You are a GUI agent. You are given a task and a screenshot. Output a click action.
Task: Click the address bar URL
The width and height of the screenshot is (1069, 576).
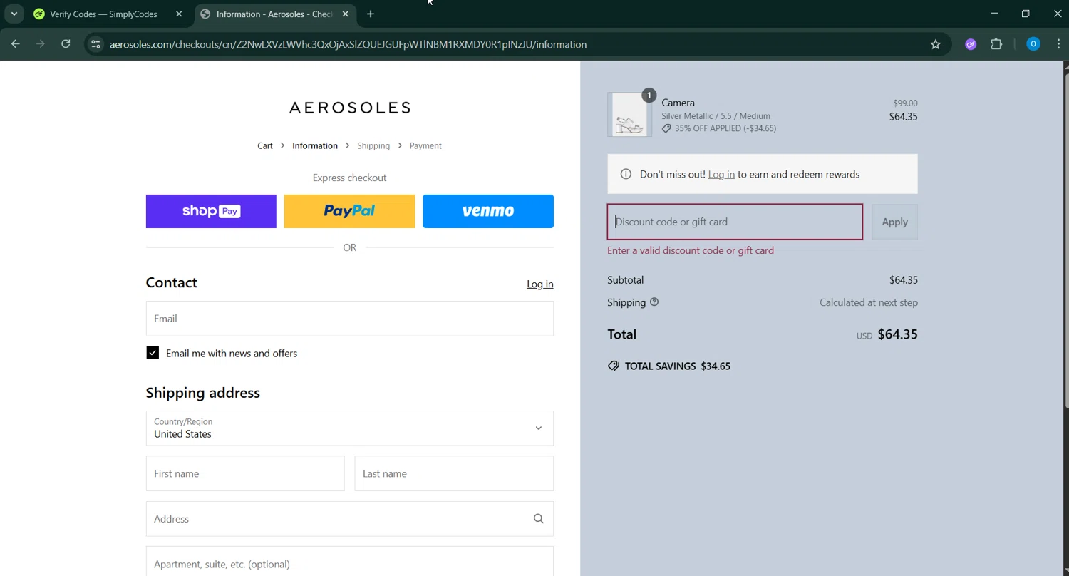(348, 44)
